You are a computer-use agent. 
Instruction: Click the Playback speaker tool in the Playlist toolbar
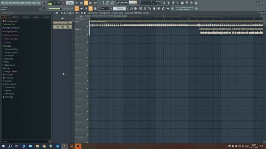click(x=85, y=13)
